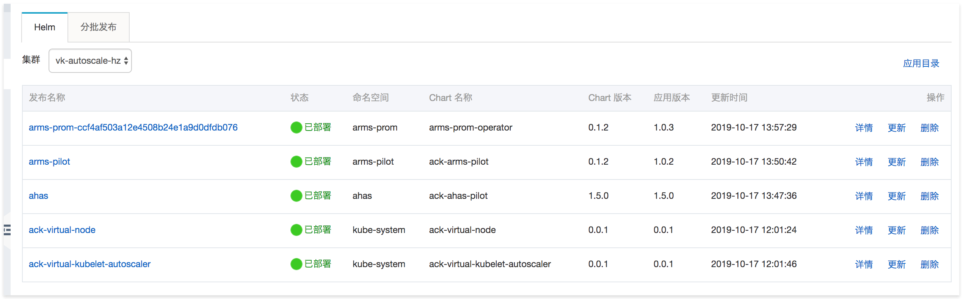Click timestamp 2019-10-17 13:47:36

(x=754, y=196)
